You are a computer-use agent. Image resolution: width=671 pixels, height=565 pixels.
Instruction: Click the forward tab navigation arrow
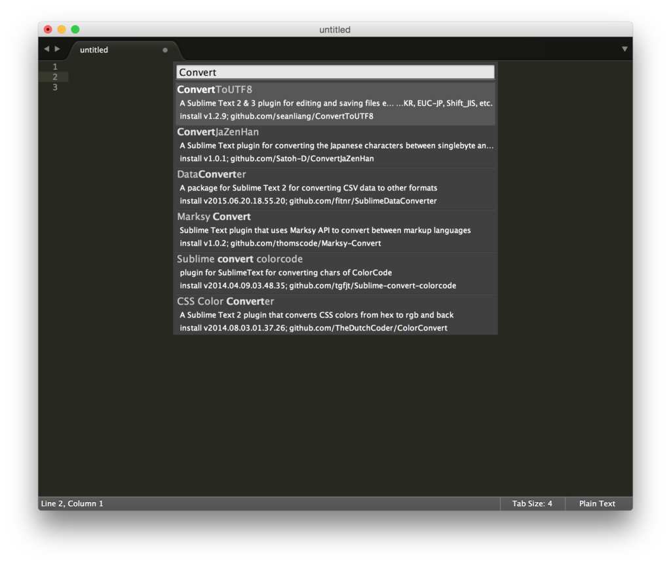point(58,48)
